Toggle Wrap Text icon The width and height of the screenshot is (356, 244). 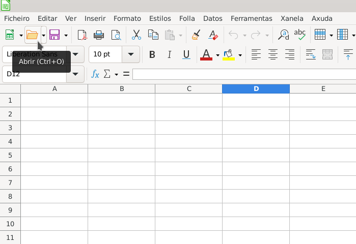click(x=311, y=54)
